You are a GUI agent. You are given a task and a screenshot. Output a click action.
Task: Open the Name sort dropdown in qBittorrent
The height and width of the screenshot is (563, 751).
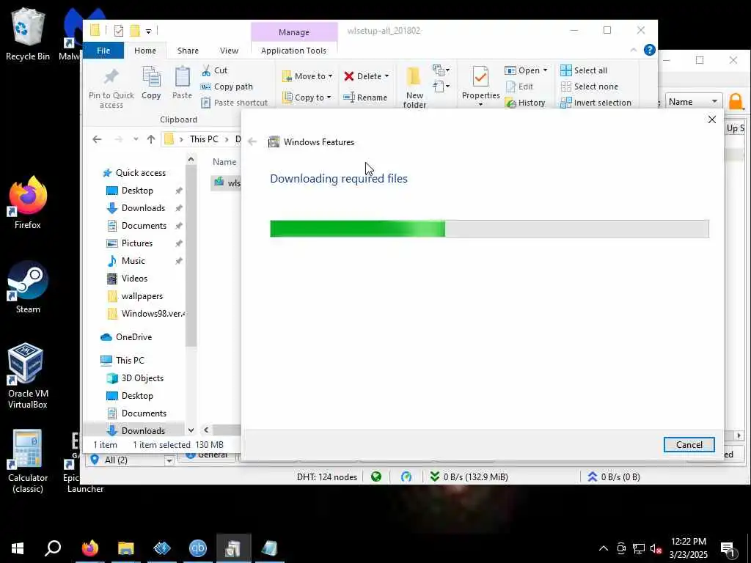point(694,101)
